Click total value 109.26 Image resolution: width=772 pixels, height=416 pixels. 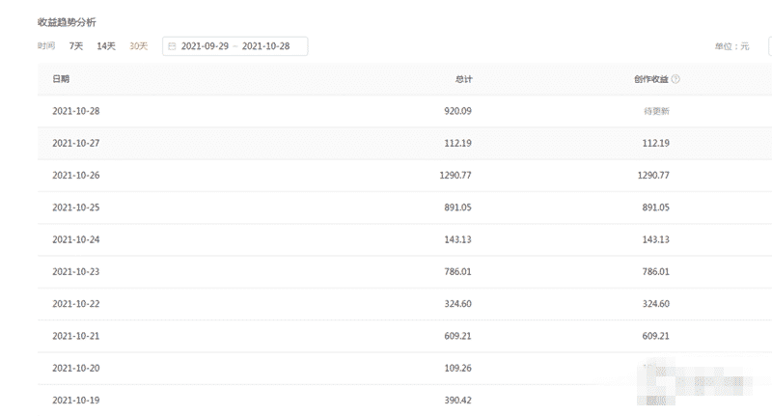click(457, 369)
